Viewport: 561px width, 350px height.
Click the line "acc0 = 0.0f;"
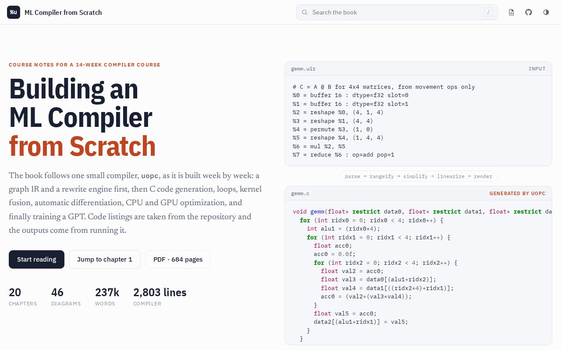tap(335, 254)
